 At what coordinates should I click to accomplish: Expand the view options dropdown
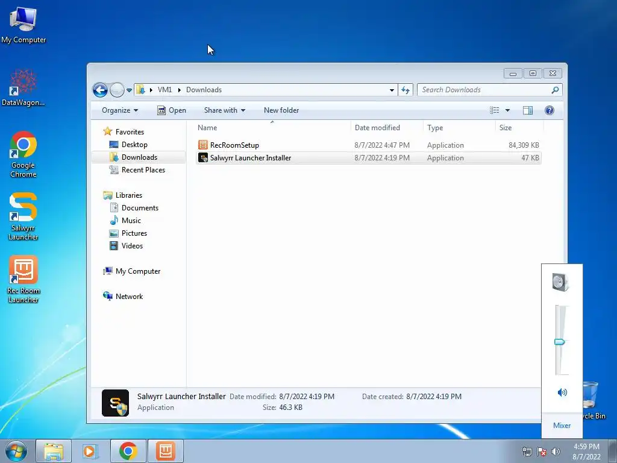507,110
